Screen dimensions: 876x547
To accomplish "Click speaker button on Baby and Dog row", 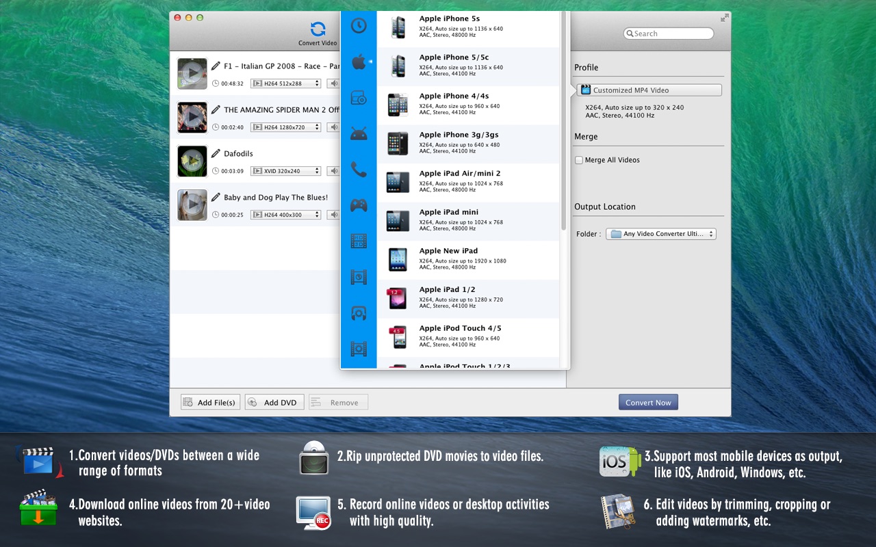I will click(333, 215).
